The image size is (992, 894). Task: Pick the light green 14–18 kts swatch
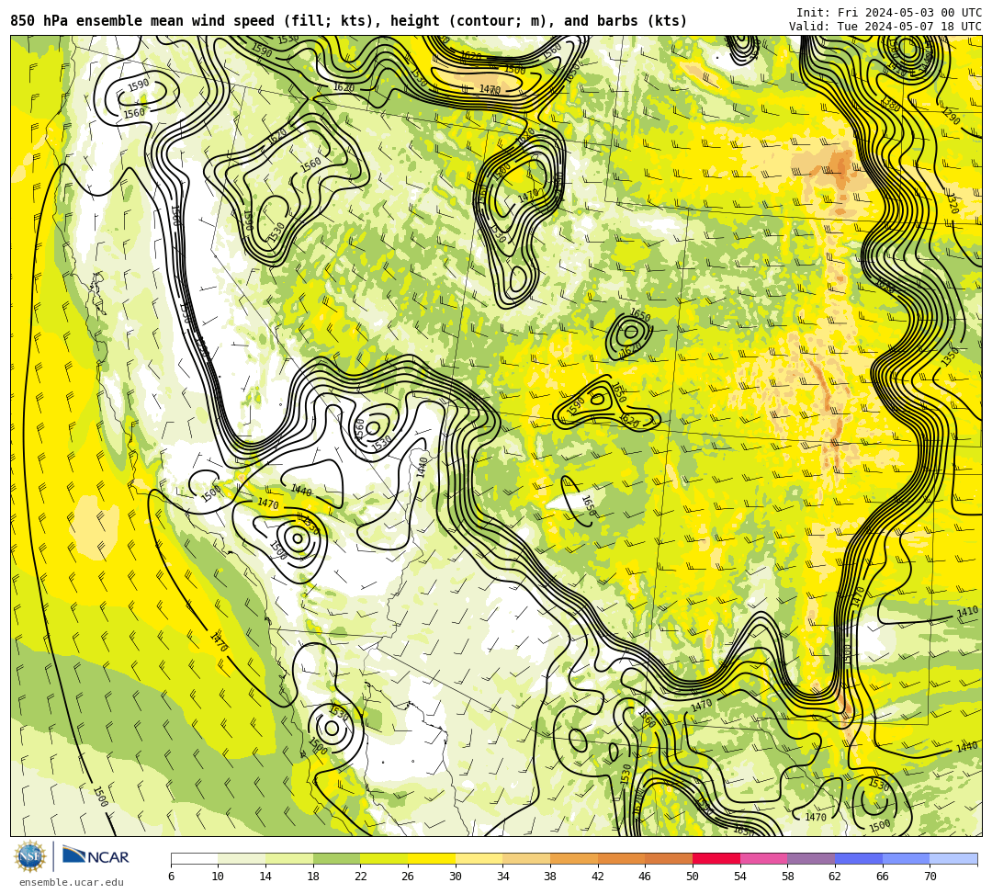pos(289,858)
